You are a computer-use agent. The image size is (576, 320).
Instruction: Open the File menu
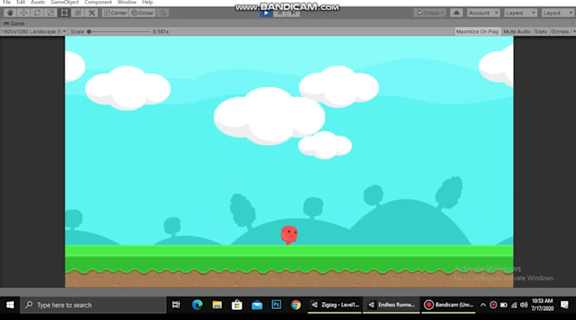coord(7,3)
